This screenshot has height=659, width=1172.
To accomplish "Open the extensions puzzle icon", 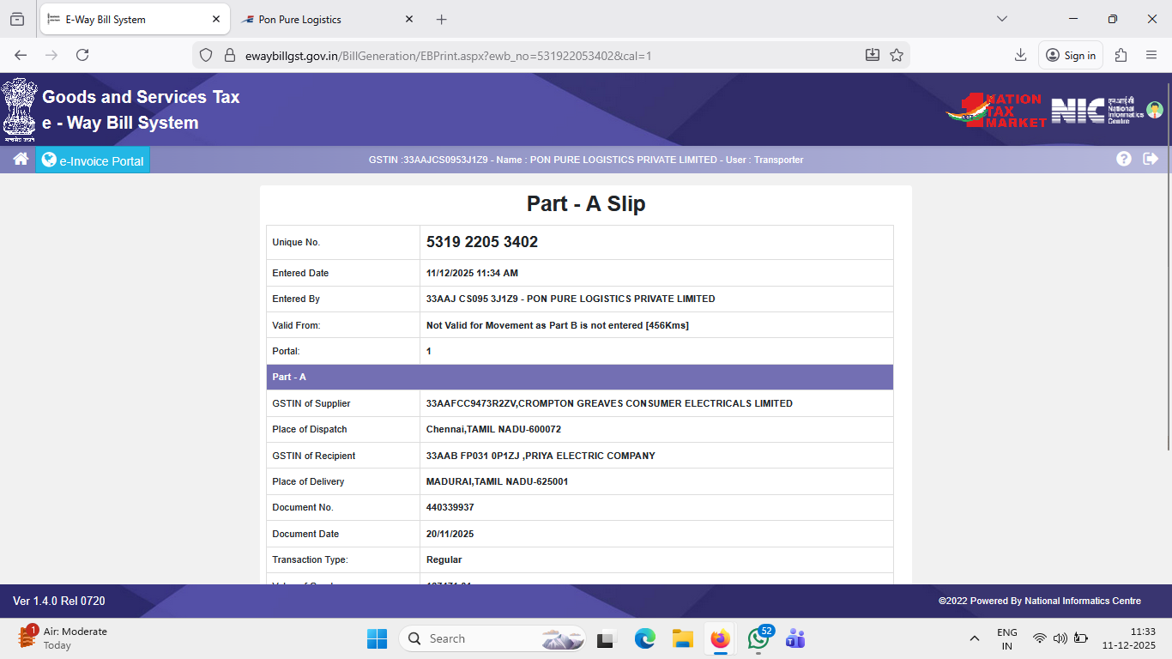I will tap(1121, 55).
